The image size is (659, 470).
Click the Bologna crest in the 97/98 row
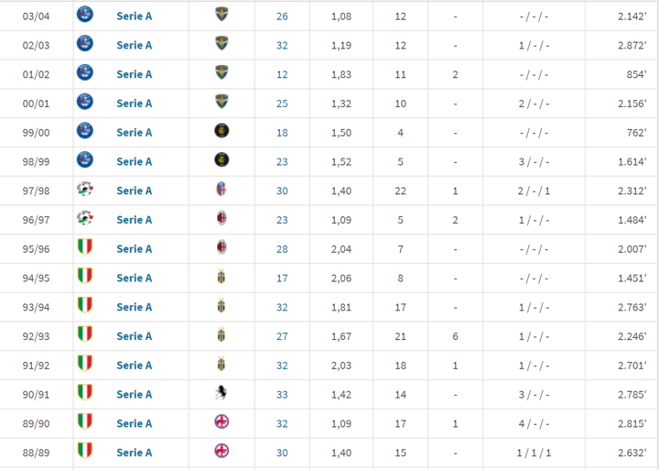pyautogui.click(x=221, y=190)
